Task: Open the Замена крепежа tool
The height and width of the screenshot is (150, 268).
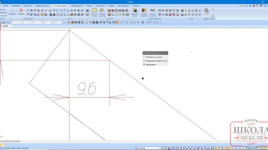Action: click(x=152, y=12)
